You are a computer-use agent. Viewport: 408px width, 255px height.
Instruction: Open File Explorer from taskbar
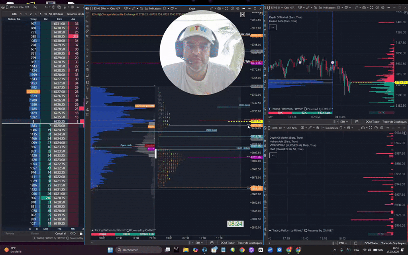tap(186, 250)
